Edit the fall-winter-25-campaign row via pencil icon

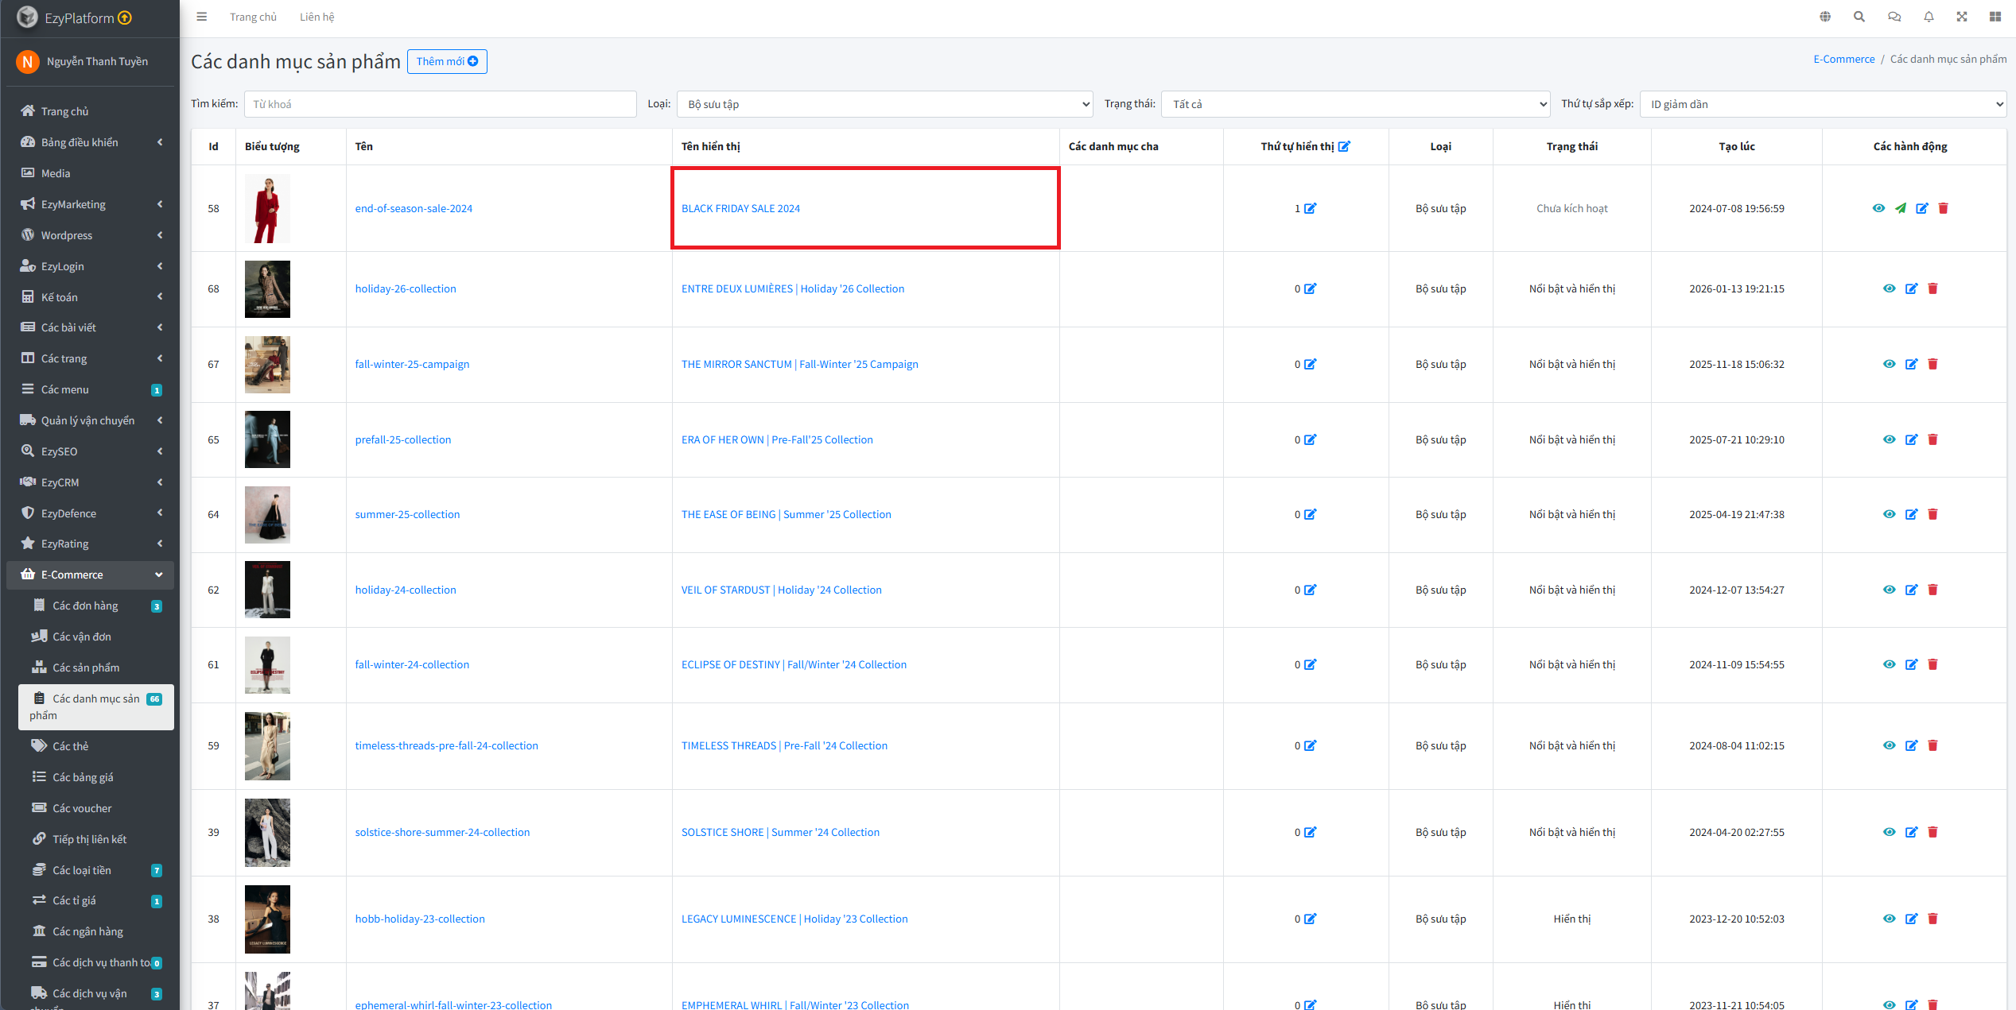(1911, 364)
